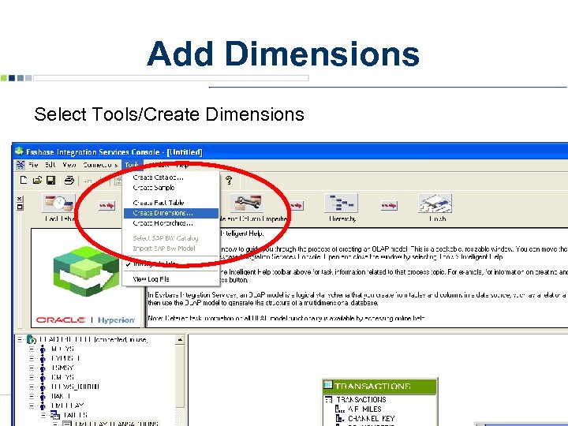Image resolution: width=568 pixels, height=426 pixels.
Task: Click the connected data source root icon
Action: [x=32, y=339]
